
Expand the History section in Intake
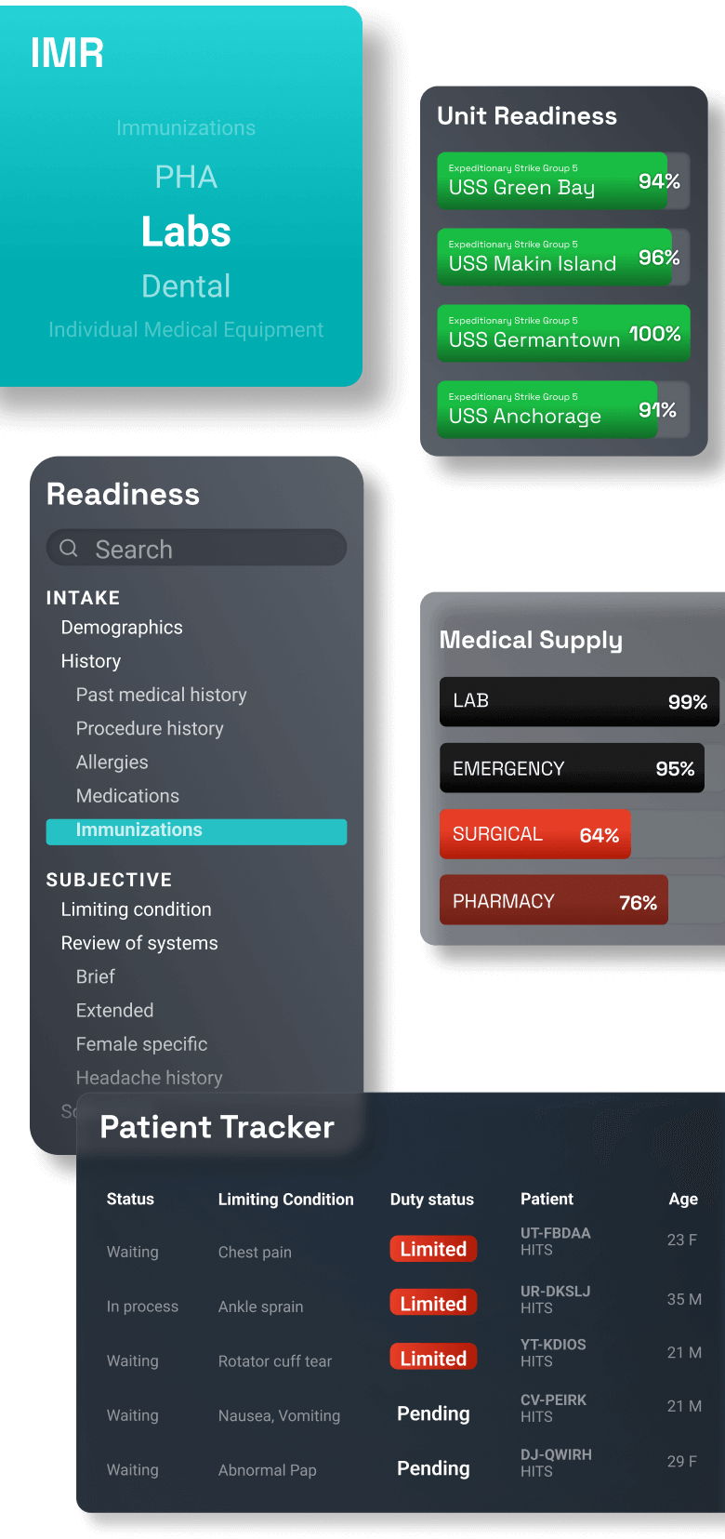[91, 661]
